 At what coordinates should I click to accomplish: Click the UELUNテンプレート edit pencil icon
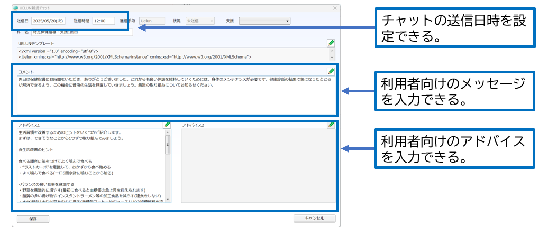pyautogui.click(x=331, y=43)
